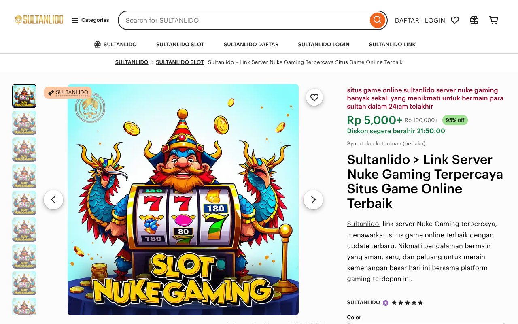This screenshot has width=518, height=324.
Task: Click the gift box icon in header
Action: coord(474,20)
